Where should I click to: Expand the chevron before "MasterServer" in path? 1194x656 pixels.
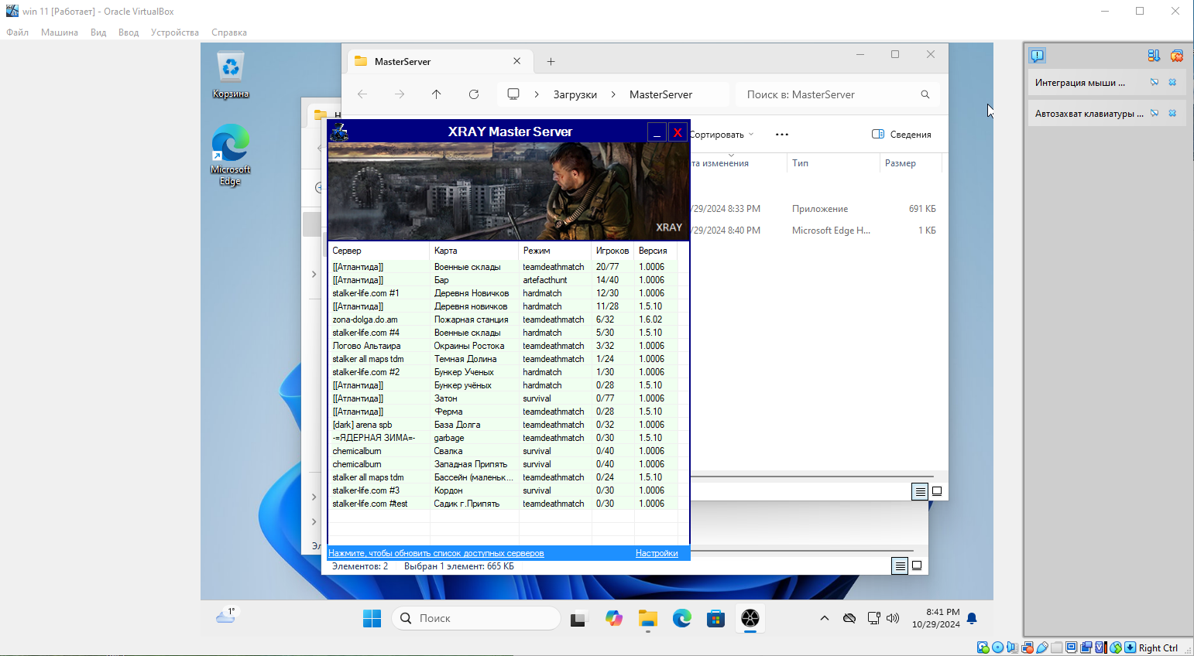tap(613, 94)
